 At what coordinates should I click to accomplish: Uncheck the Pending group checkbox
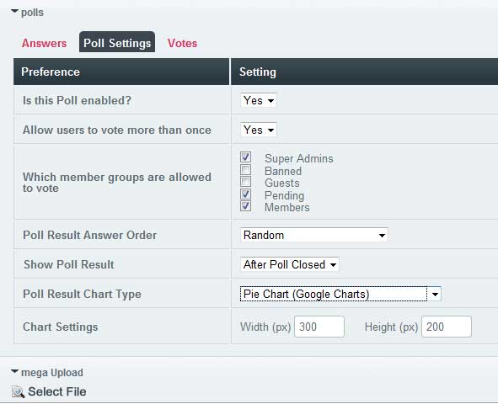[x=245, y=194]
